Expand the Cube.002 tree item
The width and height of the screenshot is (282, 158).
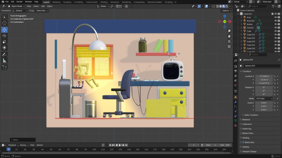(x=241, y=38)
